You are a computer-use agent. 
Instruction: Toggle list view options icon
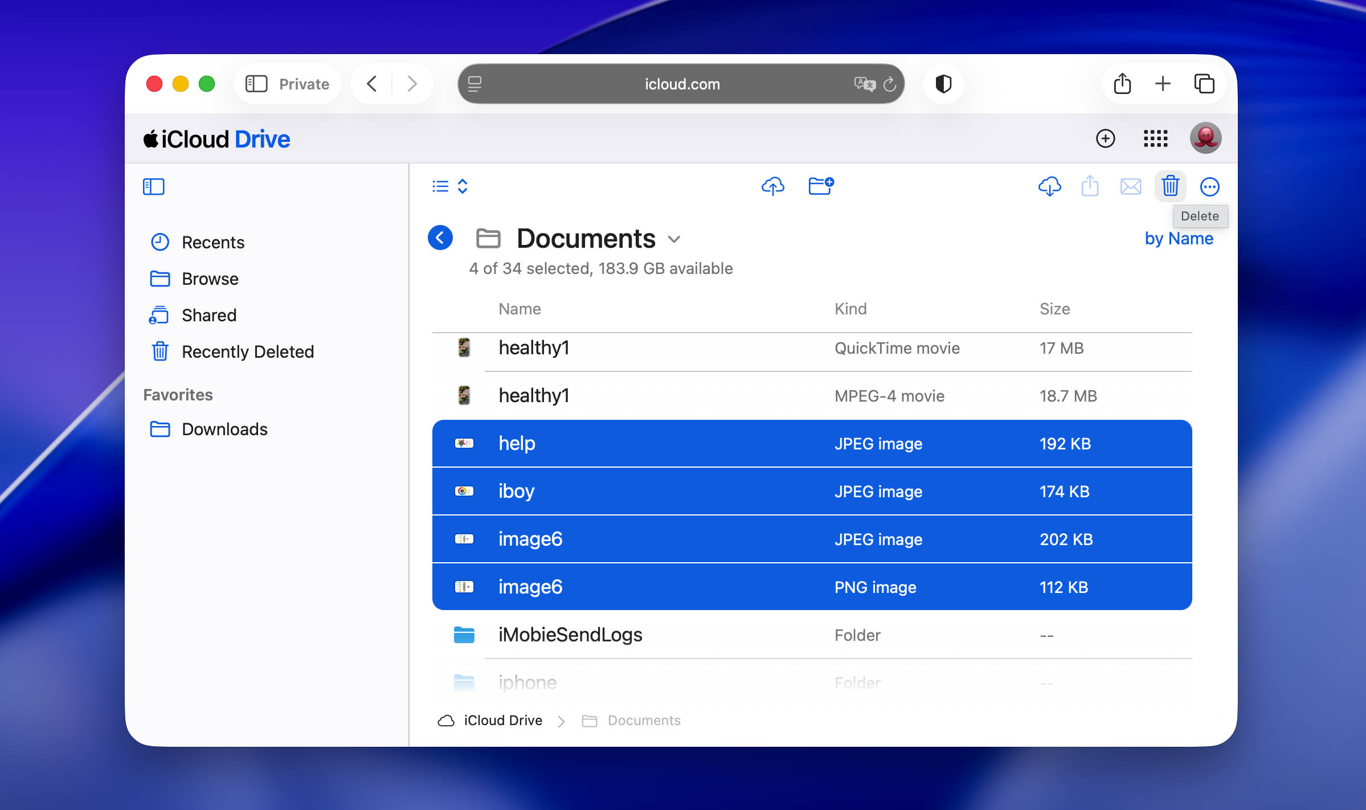point(450,186)
